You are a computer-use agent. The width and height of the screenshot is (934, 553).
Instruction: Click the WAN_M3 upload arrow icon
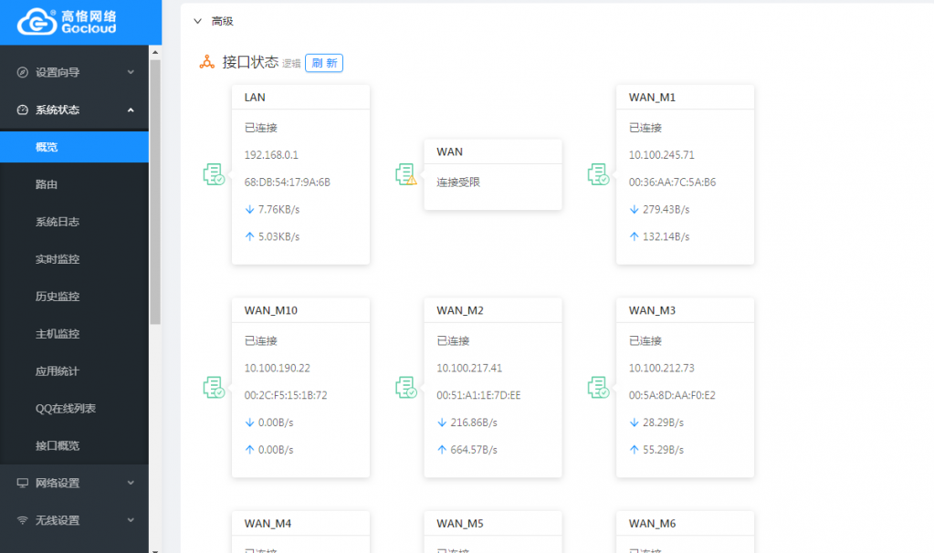[634, 449]
